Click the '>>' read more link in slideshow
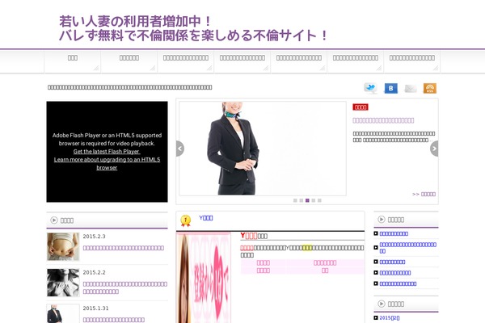The width and height of the screenshot is (485, 323). (424, 194)
